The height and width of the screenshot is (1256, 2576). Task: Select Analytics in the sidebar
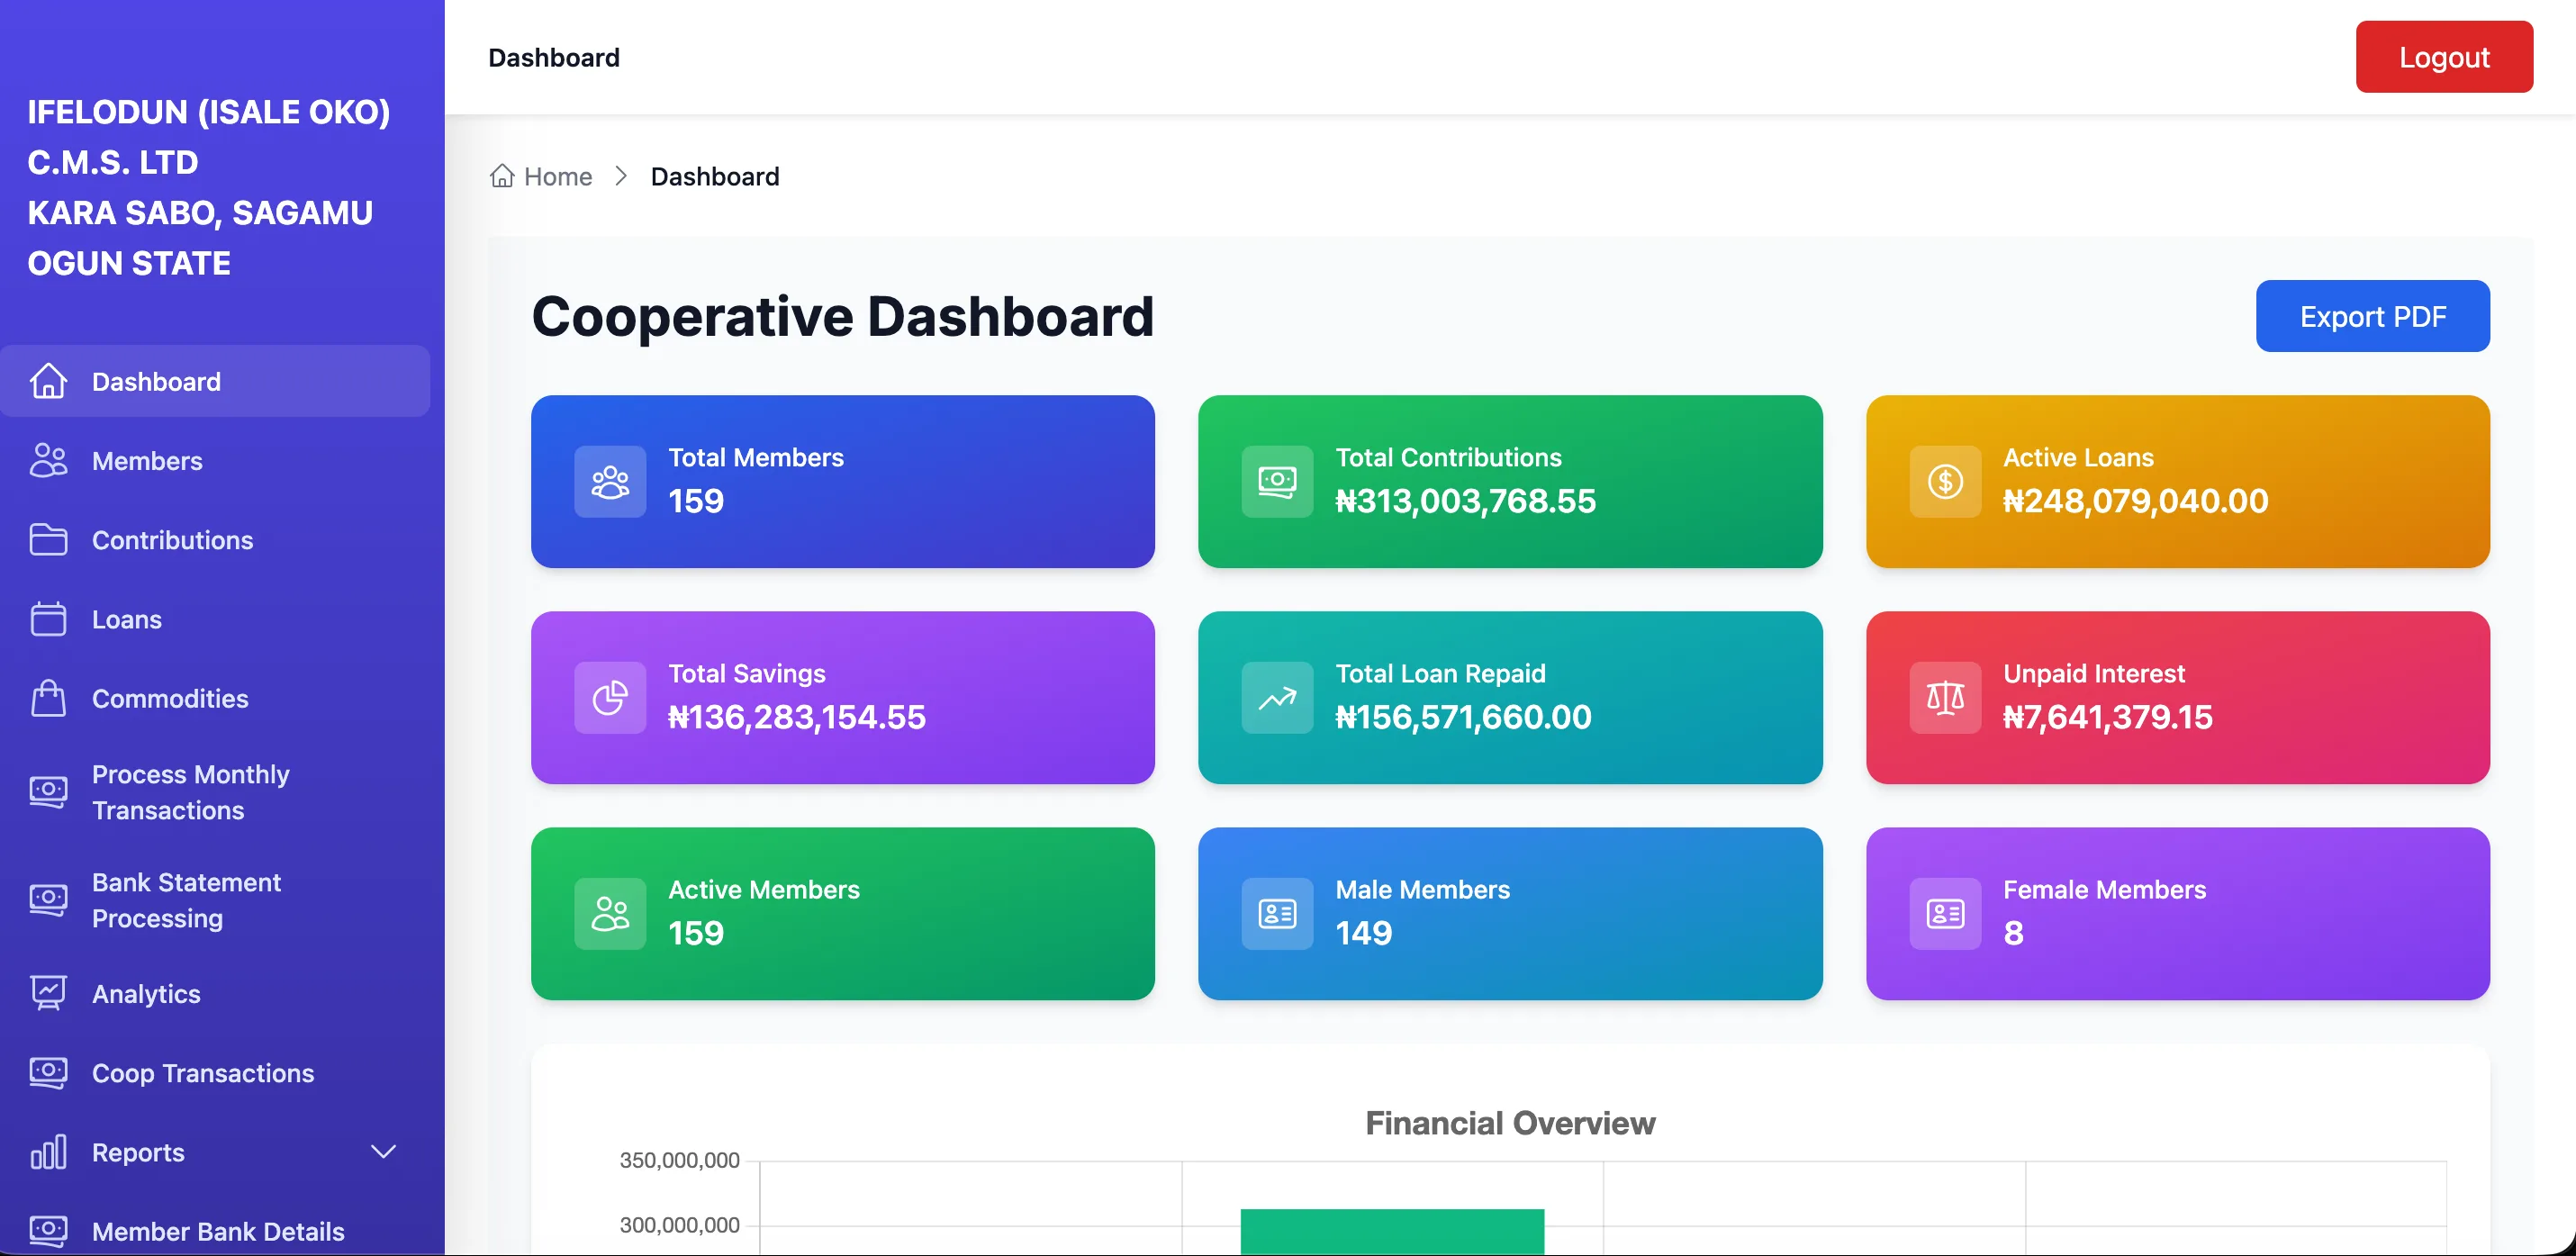(x=215, y=993)
